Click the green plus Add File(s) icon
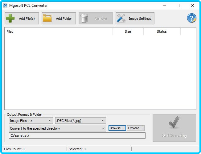The height and width of the screenshot is (154, 201). [10, 19]
